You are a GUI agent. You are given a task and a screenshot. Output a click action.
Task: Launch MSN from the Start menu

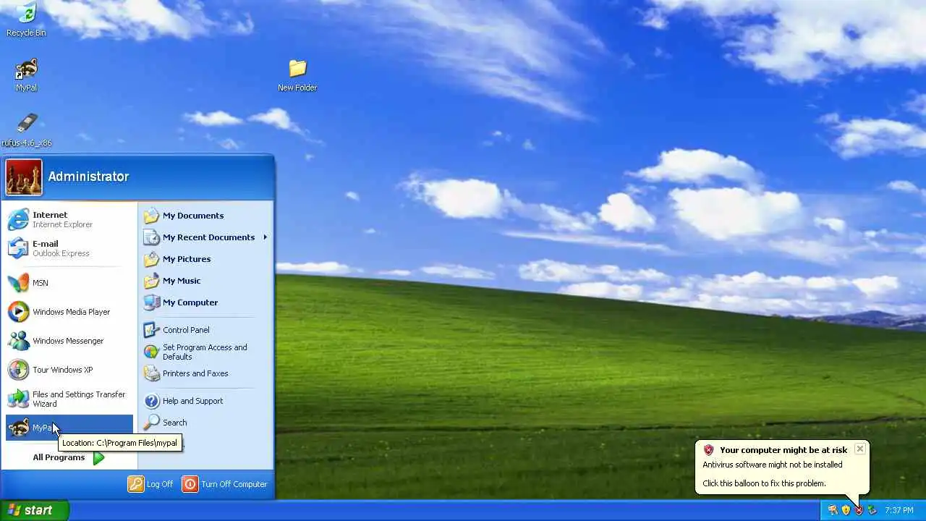69,283
